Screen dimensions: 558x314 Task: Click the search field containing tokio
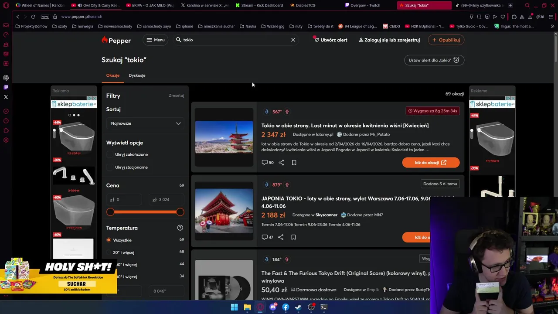tap(235, 40)
